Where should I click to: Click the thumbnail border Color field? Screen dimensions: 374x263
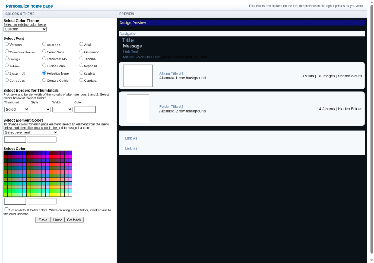point(85,109)
